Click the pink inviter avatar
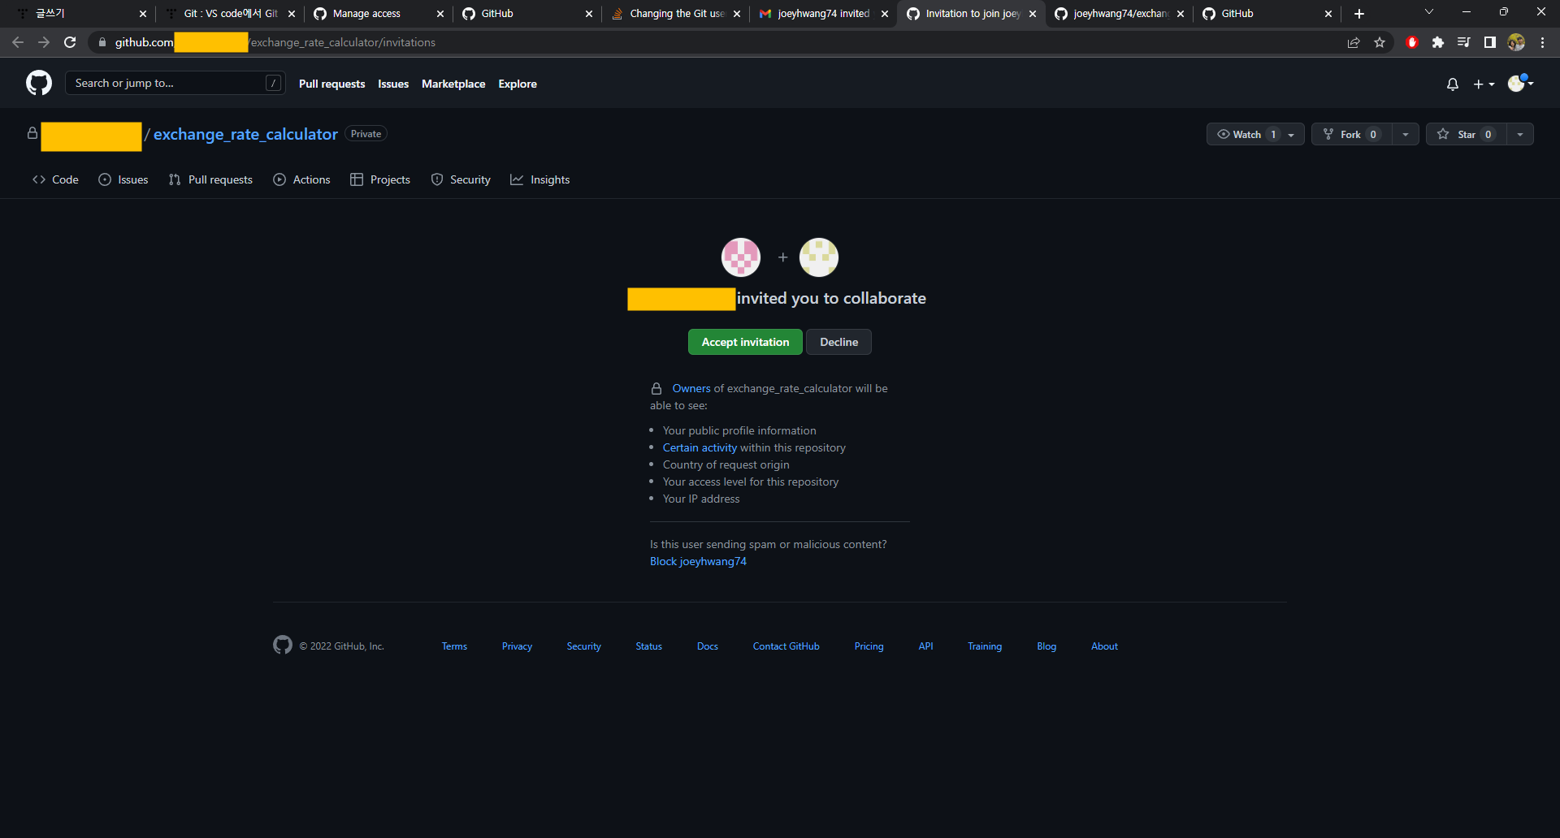 pos(741,257)
